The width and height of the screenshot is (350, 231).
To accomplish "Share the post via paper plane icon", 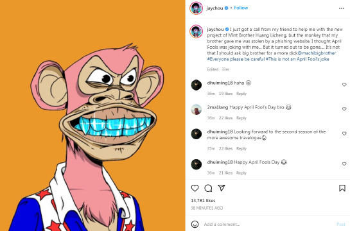I will [x=221, y=188].
